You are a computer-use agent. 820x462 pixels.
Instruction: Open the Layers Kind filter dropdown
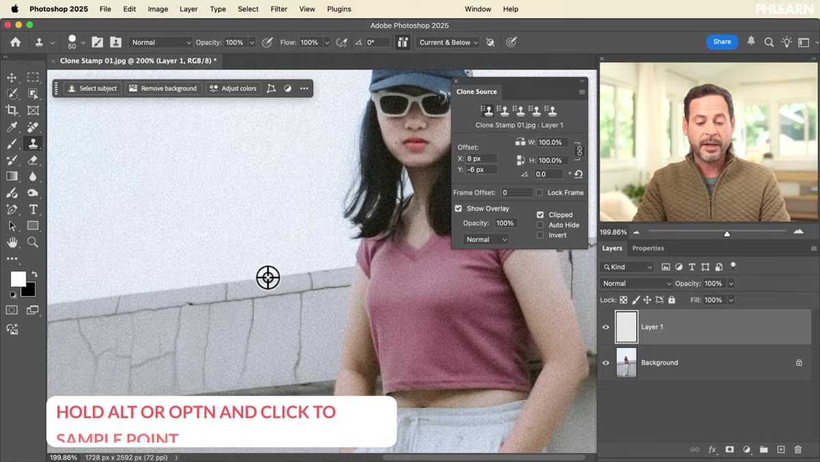(x=627, y=267)
